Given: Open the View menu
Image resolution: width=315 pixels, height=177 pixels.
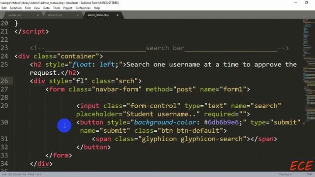Looking at the screenshot, I should click(x=37, y=8).
